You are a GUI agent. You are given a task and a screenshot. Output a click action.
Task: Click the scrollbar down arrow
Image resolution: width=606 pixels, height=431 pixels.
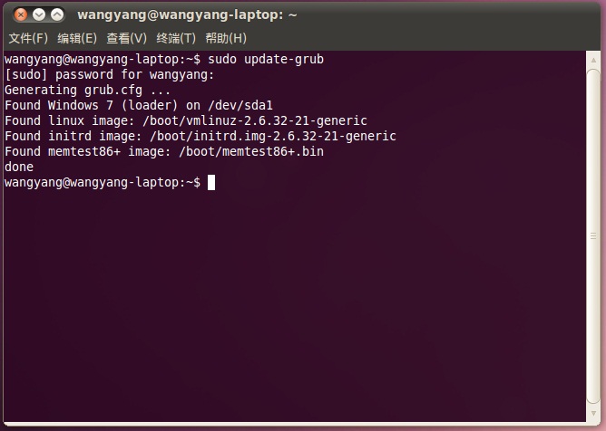pyautogui.click(x=593, y=413)
